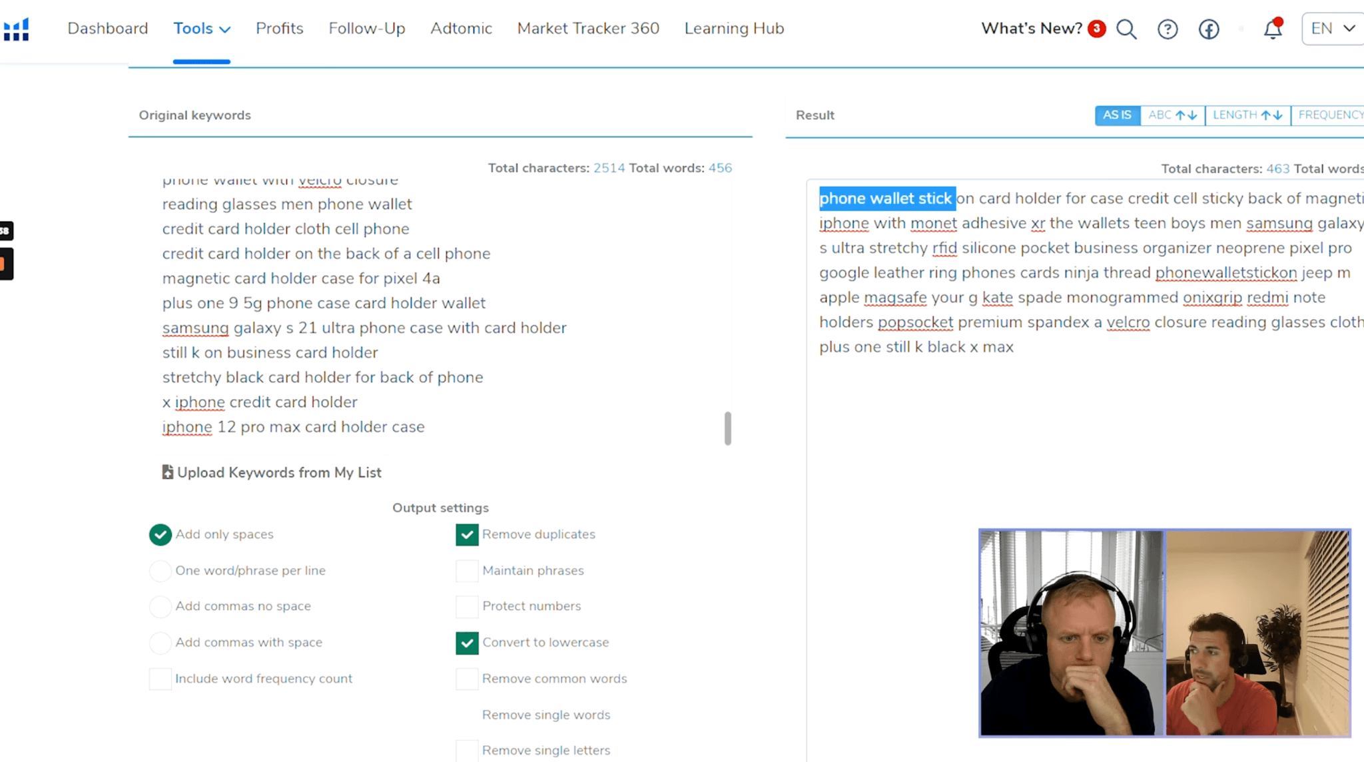Click the Remove single words label
The width and height of the screenshot is (1364, 762).
545,715
